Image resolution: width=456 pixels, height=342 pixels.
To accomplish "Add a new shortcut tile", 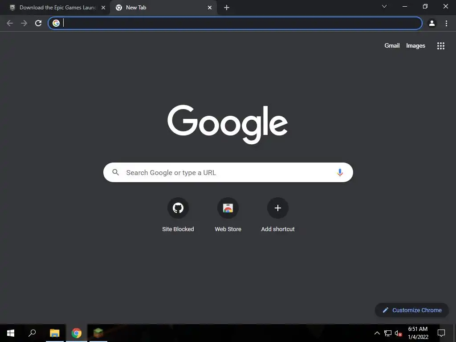I will coord(278,215).
